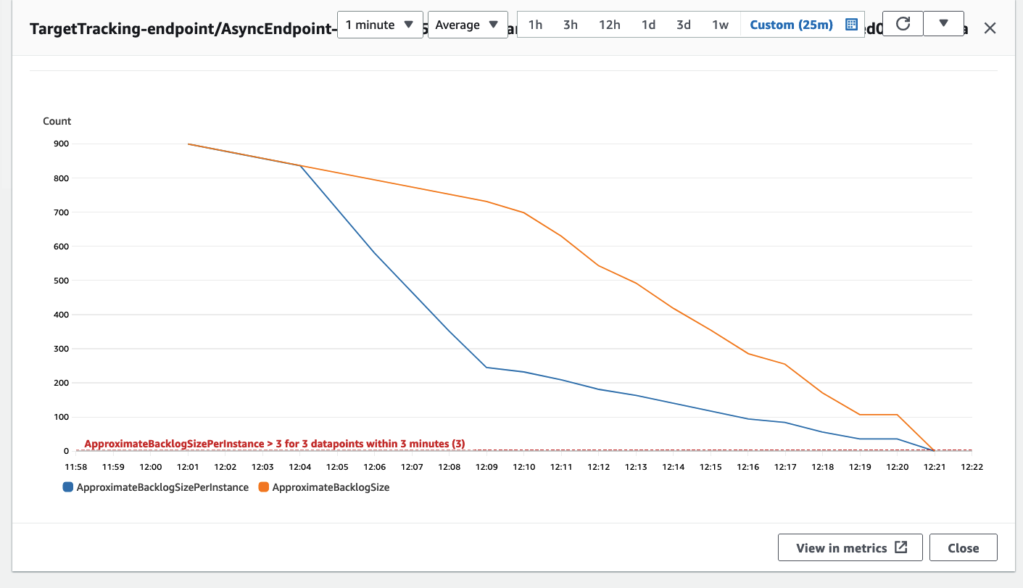Select the 3h time range
The height and width of the screenshot is (588, 1023).
pos(571,25)
